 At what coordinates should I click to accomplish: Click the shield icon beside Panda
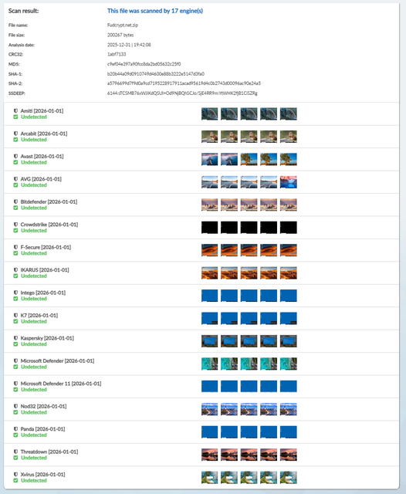(15, 429)
